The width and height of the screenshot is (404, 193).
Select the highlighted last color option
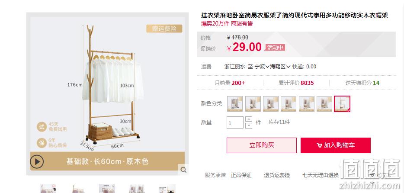pyautogui.click(x=342, y=104)
